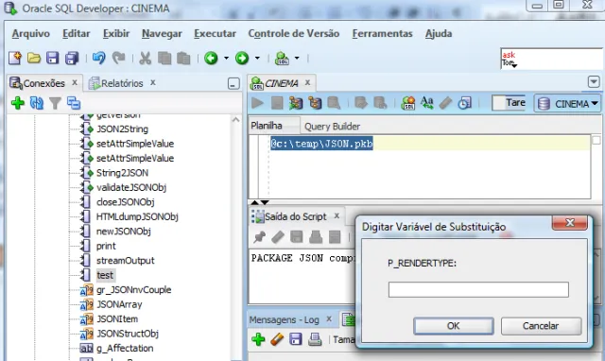Open the Executar menu
The height and width of the screenshot is (361, 605).
[x=215, y=34]
